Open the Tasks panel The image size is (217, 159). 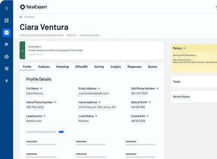click(194, 82)
